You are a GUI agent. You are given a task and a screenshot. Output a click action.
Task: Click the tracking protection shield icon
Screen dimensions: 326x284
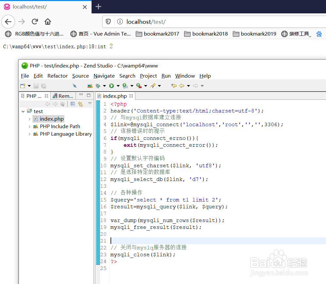(x=108, y=22)
